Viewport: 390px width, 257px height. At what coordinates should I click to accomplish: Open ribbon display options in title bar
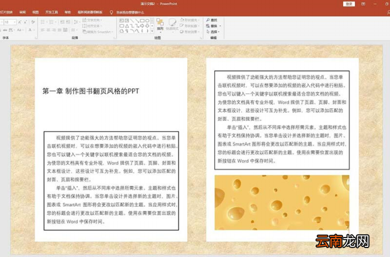click(x=363, y=4)
